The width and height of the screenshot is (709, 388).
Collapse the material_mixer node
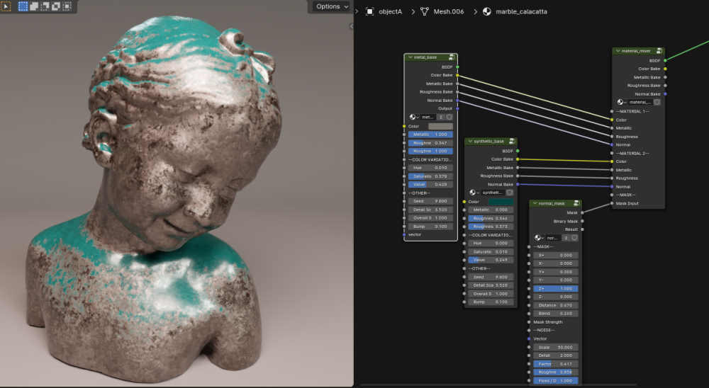618,51
